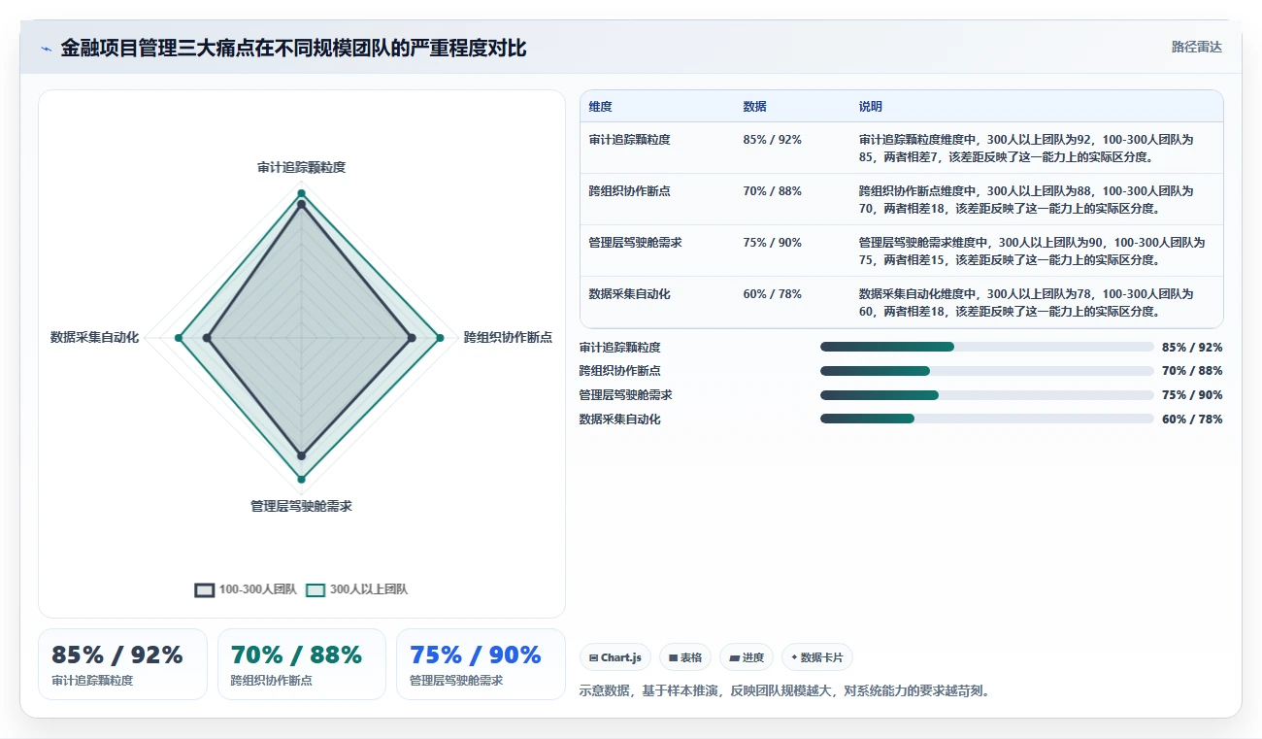Select the 数据卡片 tag
1262x739 pixels.
pos(817,657)
